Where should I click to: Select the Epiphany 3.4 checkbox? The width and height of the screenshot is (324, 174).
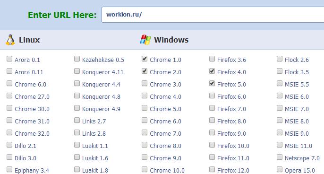pos(9,169)
